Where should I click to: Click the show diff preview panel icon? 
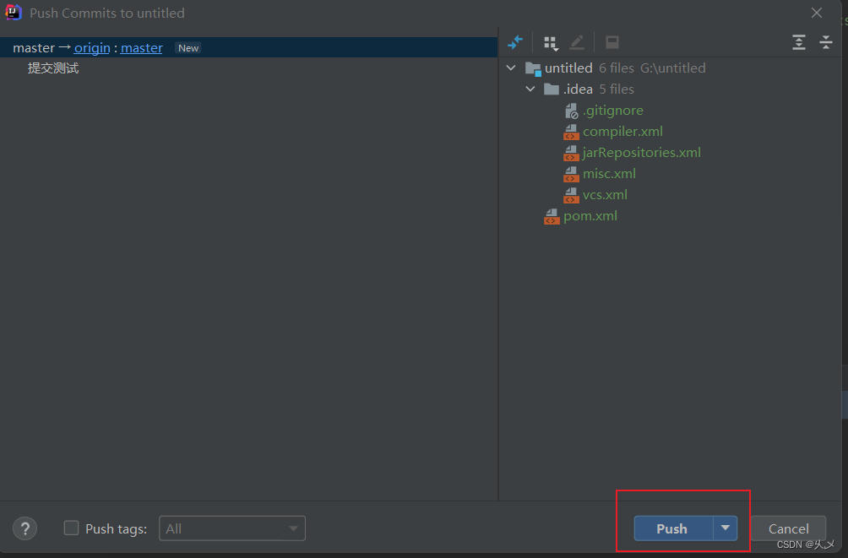tap(612, 41)
